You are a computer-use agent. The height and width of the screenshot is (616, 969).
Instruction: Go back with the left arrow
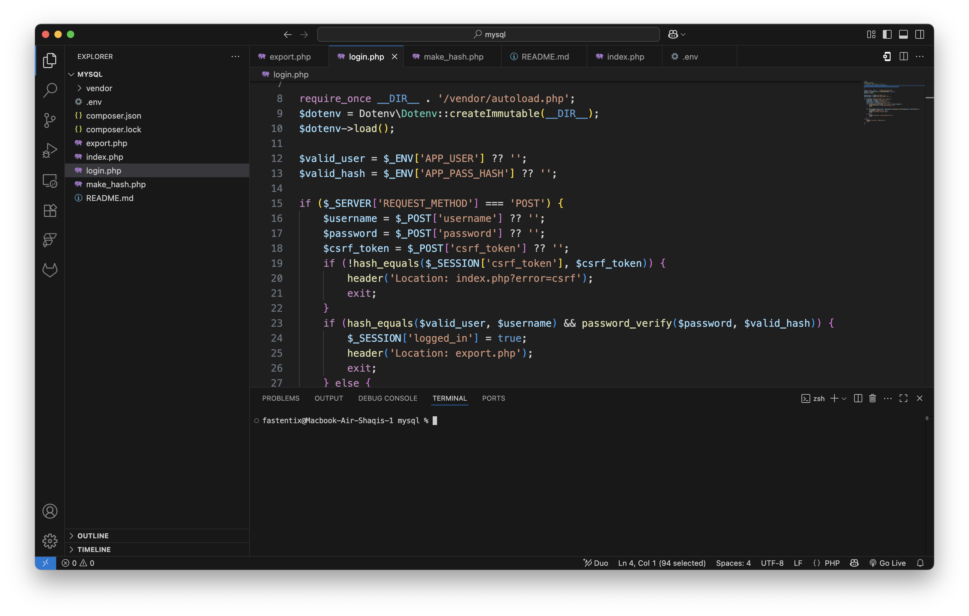coord(288,35)
